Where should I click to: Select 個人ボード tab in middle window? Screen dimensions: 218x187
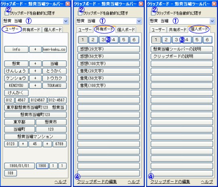pyautogui.click(x=126, y=29)
